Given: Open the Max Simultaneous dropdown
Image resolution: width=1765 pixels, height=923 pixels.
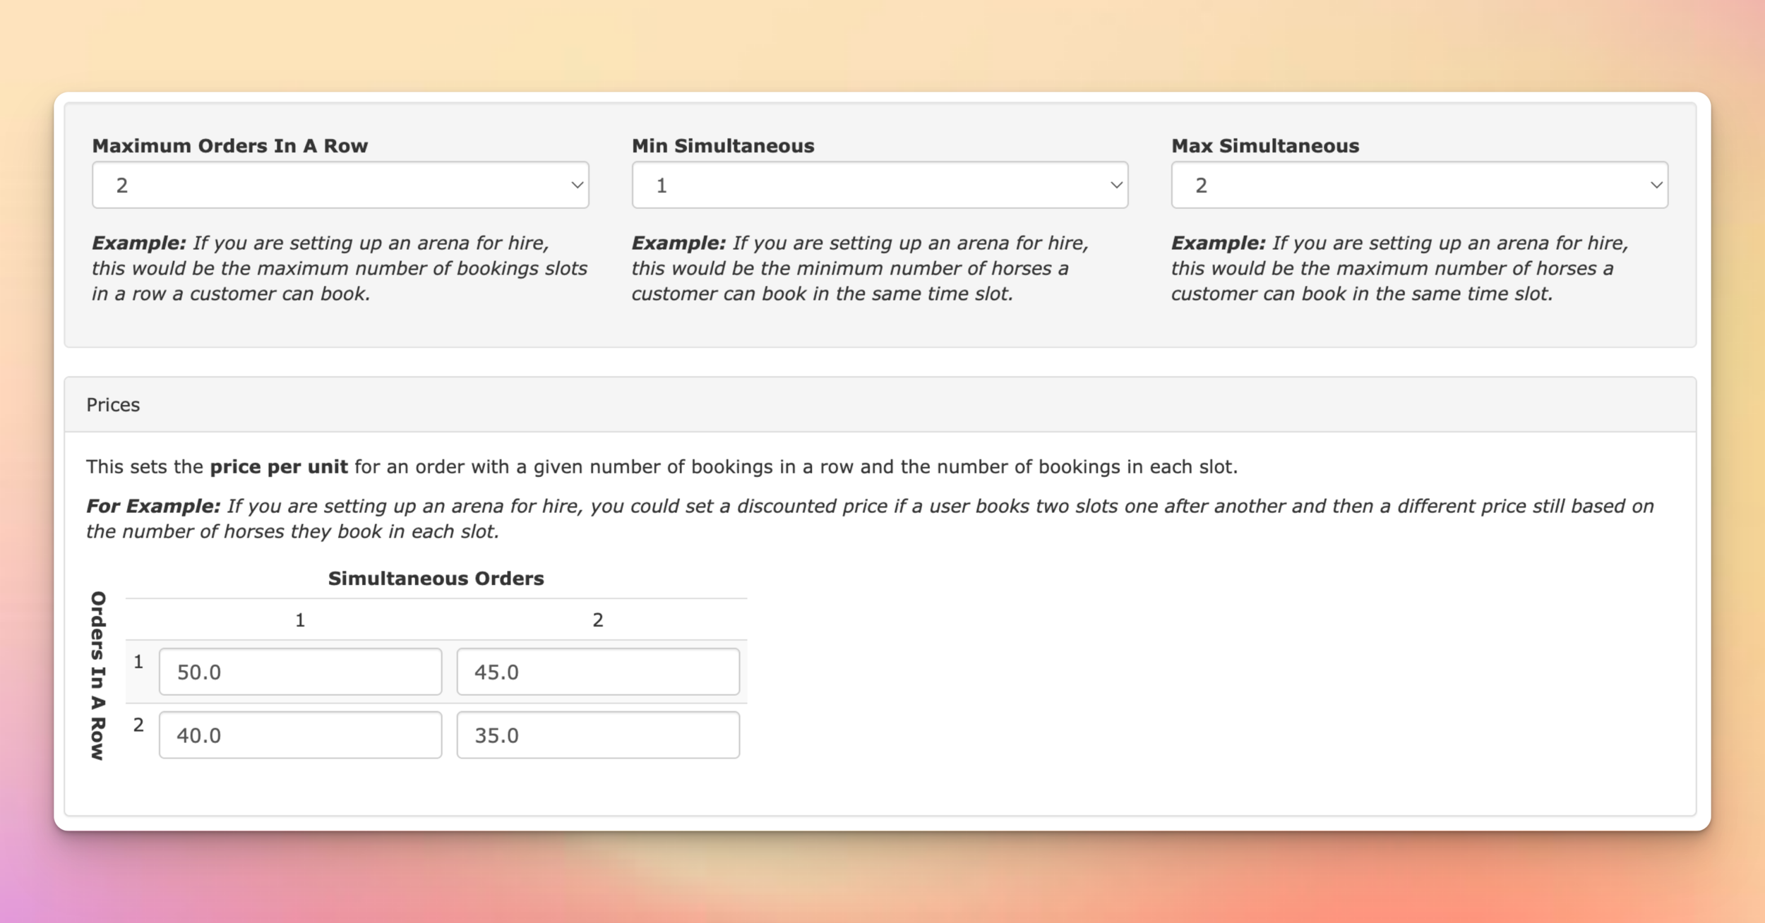Looking at the screenshot, I should pos(1420,185).
